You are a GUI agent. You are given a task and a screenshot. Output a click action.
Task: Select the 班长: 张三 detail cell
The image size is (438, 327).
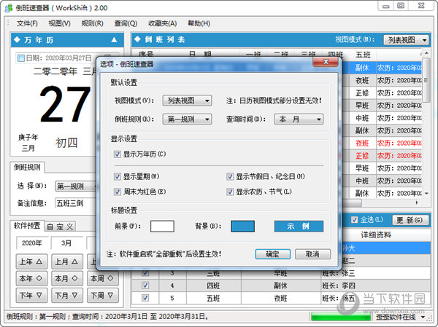376,273
